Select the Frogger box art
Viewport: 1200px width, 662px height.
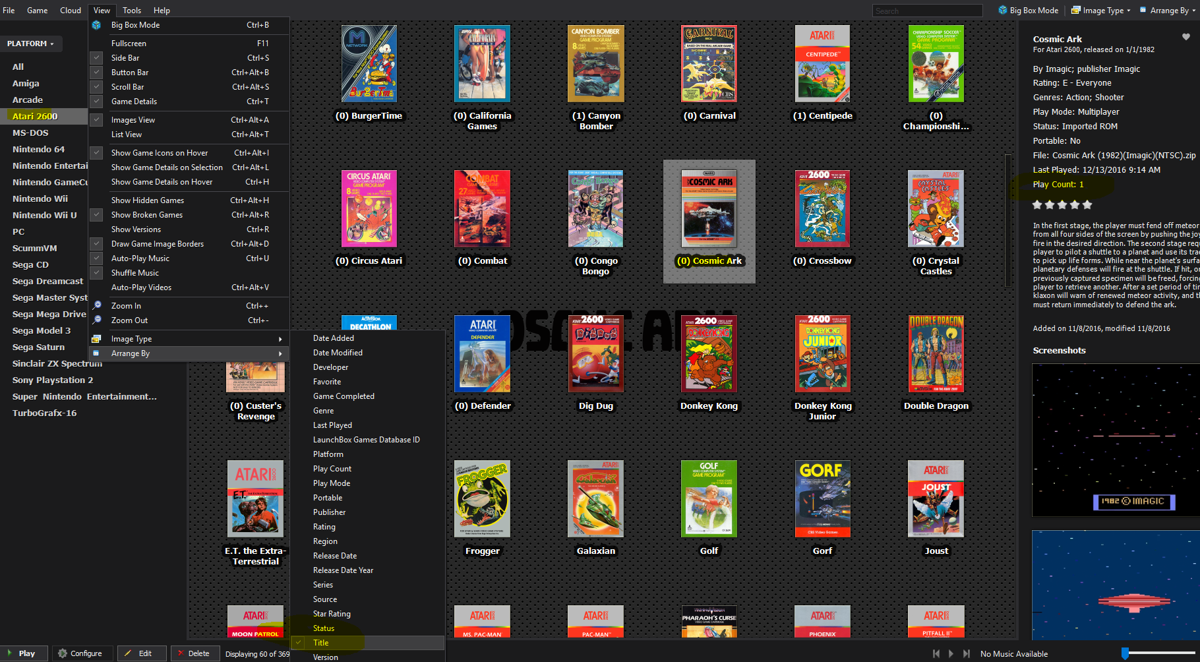pos(482,499)
